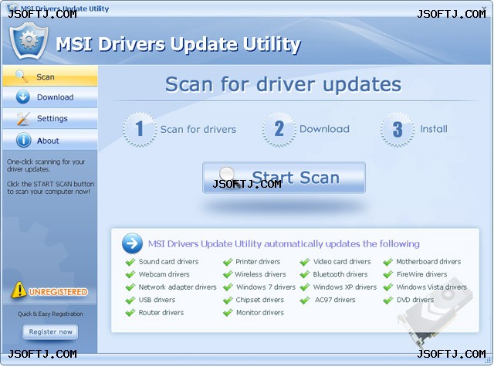This screenshot has width=494, height=367.
Task: Click the 'DVD drivers' text
Action: [415, 300]
